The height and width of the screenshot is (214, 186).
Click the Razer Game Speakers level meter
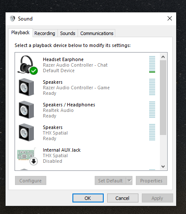coord(152,87)
